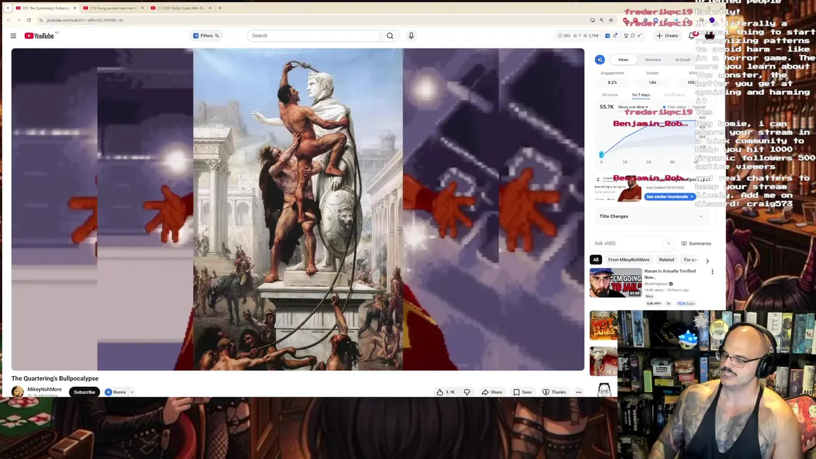Open the 'Views over time' dropdown
816x459 pixels.
[x=634, y=107]
